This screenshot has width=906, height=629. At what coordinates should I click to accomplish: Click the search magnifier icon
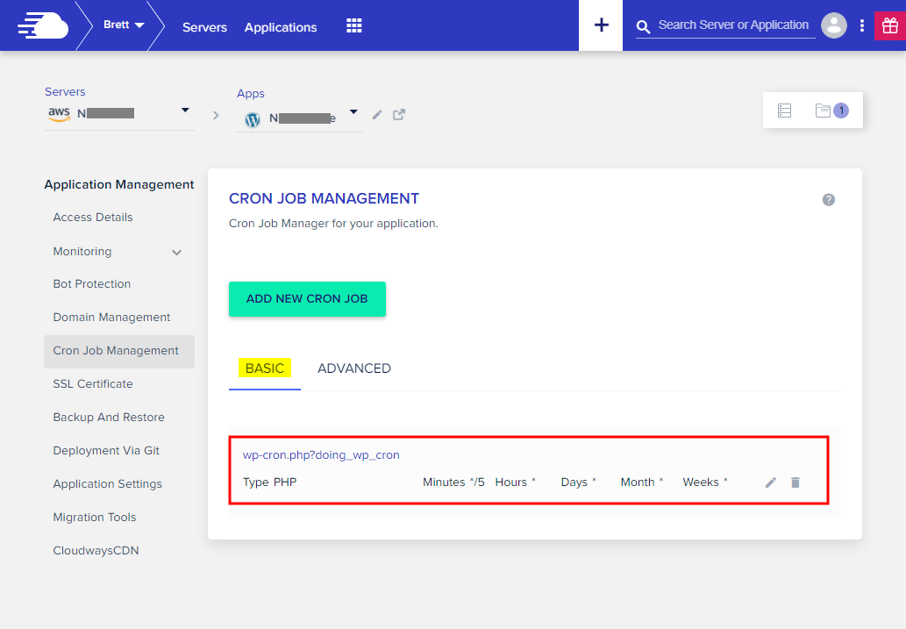(x=643, y=26)
